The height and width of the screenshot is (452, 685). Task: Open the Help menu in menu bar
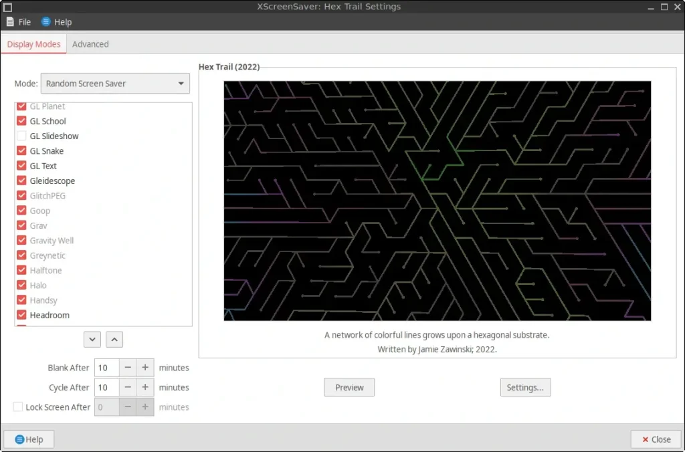[56, 22]
